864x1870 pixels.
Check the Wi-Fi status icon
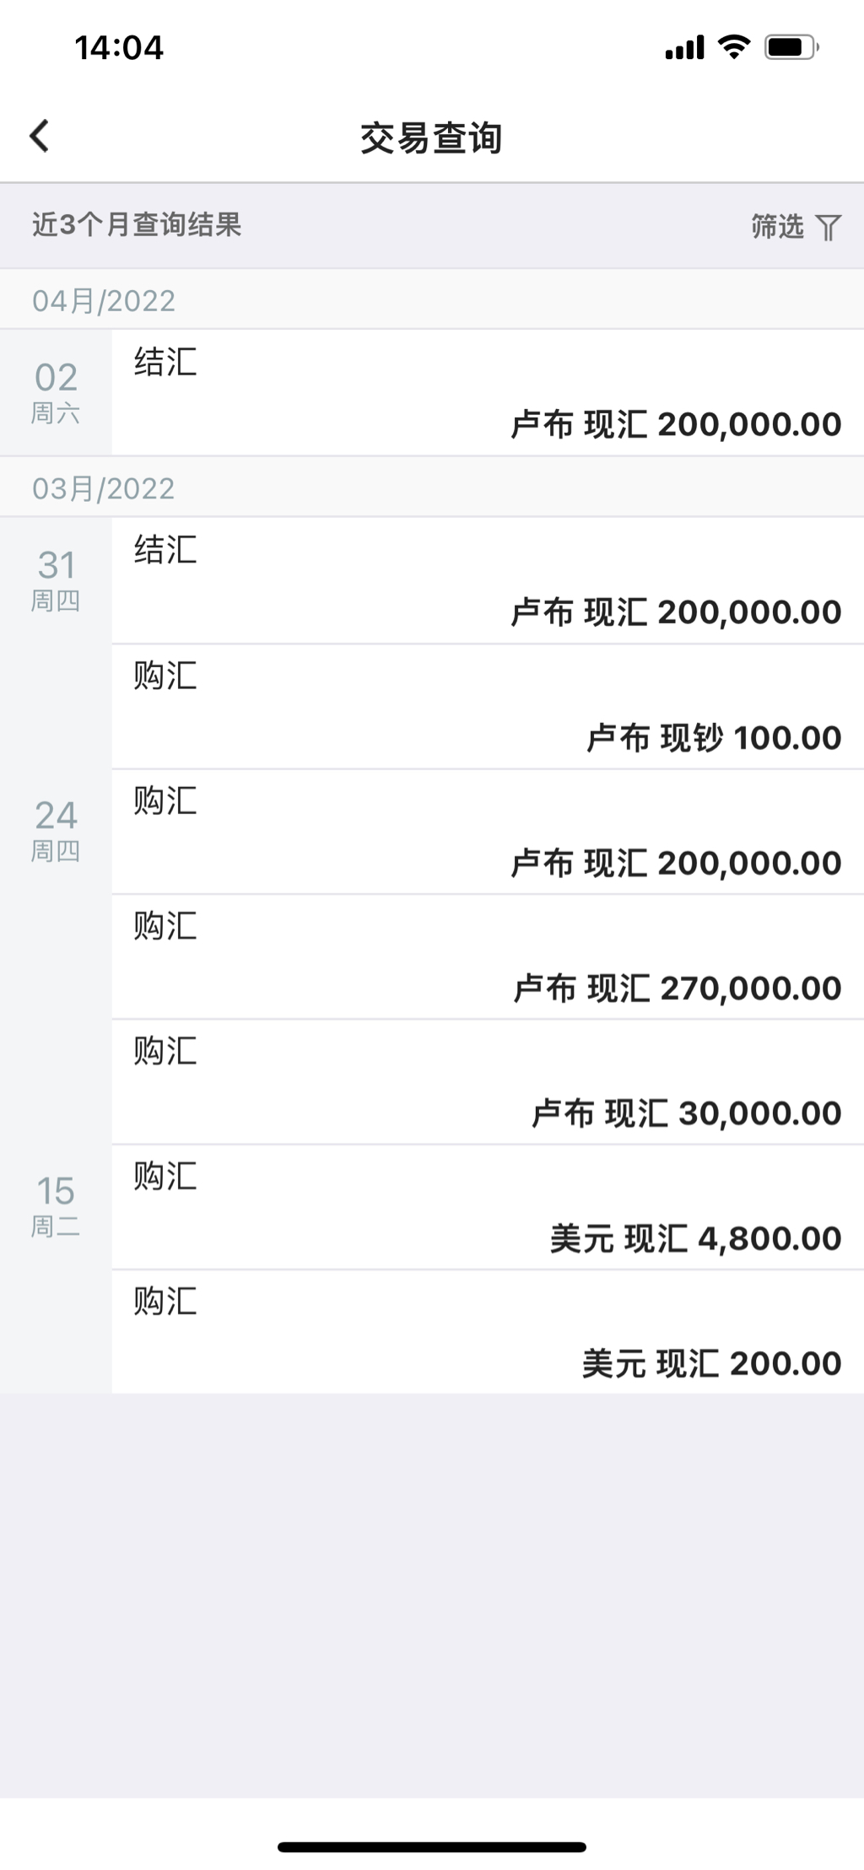click(734, 47)
